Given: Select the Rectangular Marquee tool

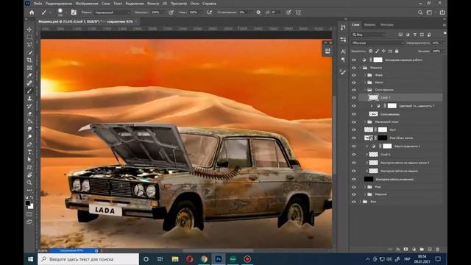Looking at the screenshot, I should point(29,38).
